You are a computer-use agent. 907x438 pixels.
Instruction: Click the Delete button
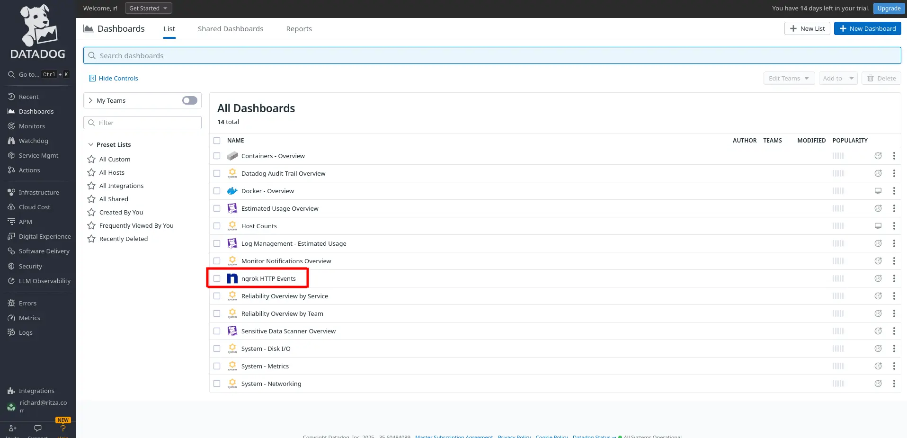881,78
